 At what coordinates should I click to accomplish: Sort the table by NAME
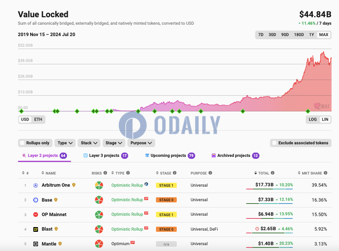[x=49, y=173]
